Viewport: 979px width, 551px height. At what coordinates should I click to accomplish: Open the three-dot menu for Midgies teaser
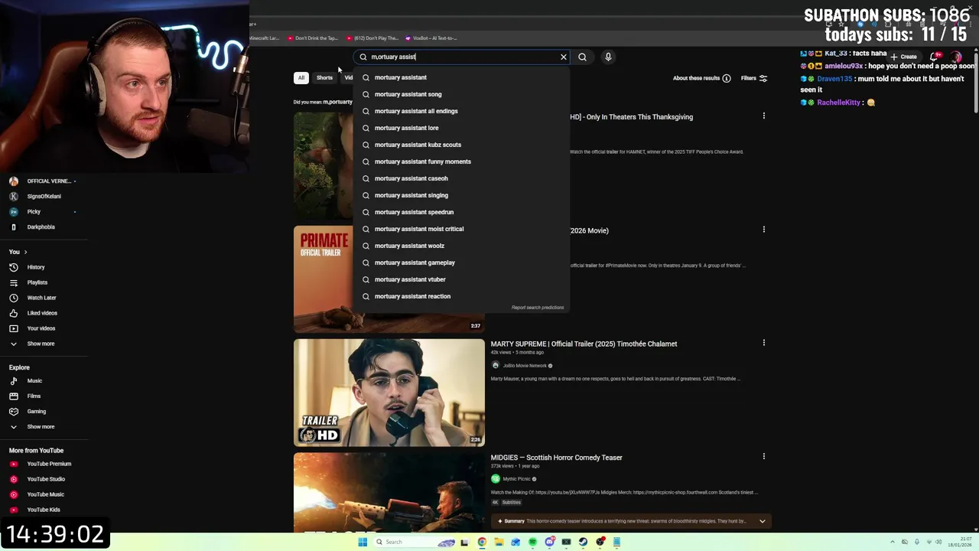(x=763, y=456)
